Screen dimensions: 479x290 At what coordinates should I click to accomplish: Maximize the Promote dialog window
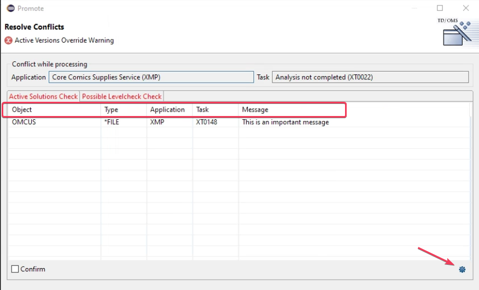[440, 8]
